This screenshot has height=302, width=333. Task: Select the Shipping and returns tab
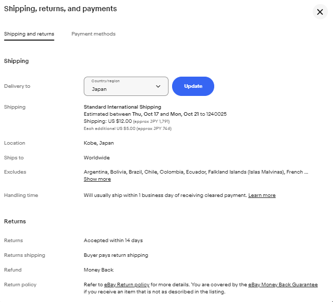[x=29, y=34]
